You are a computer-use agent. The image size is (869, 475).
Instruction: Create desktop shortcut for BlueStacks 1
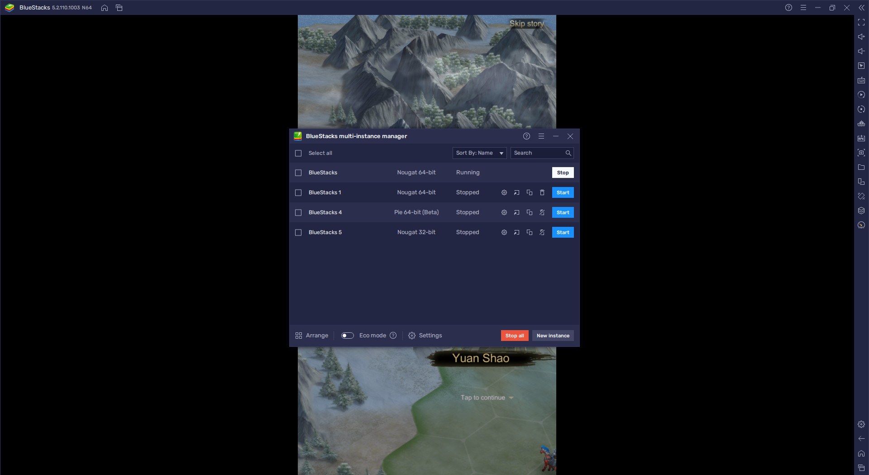(516, 192)
